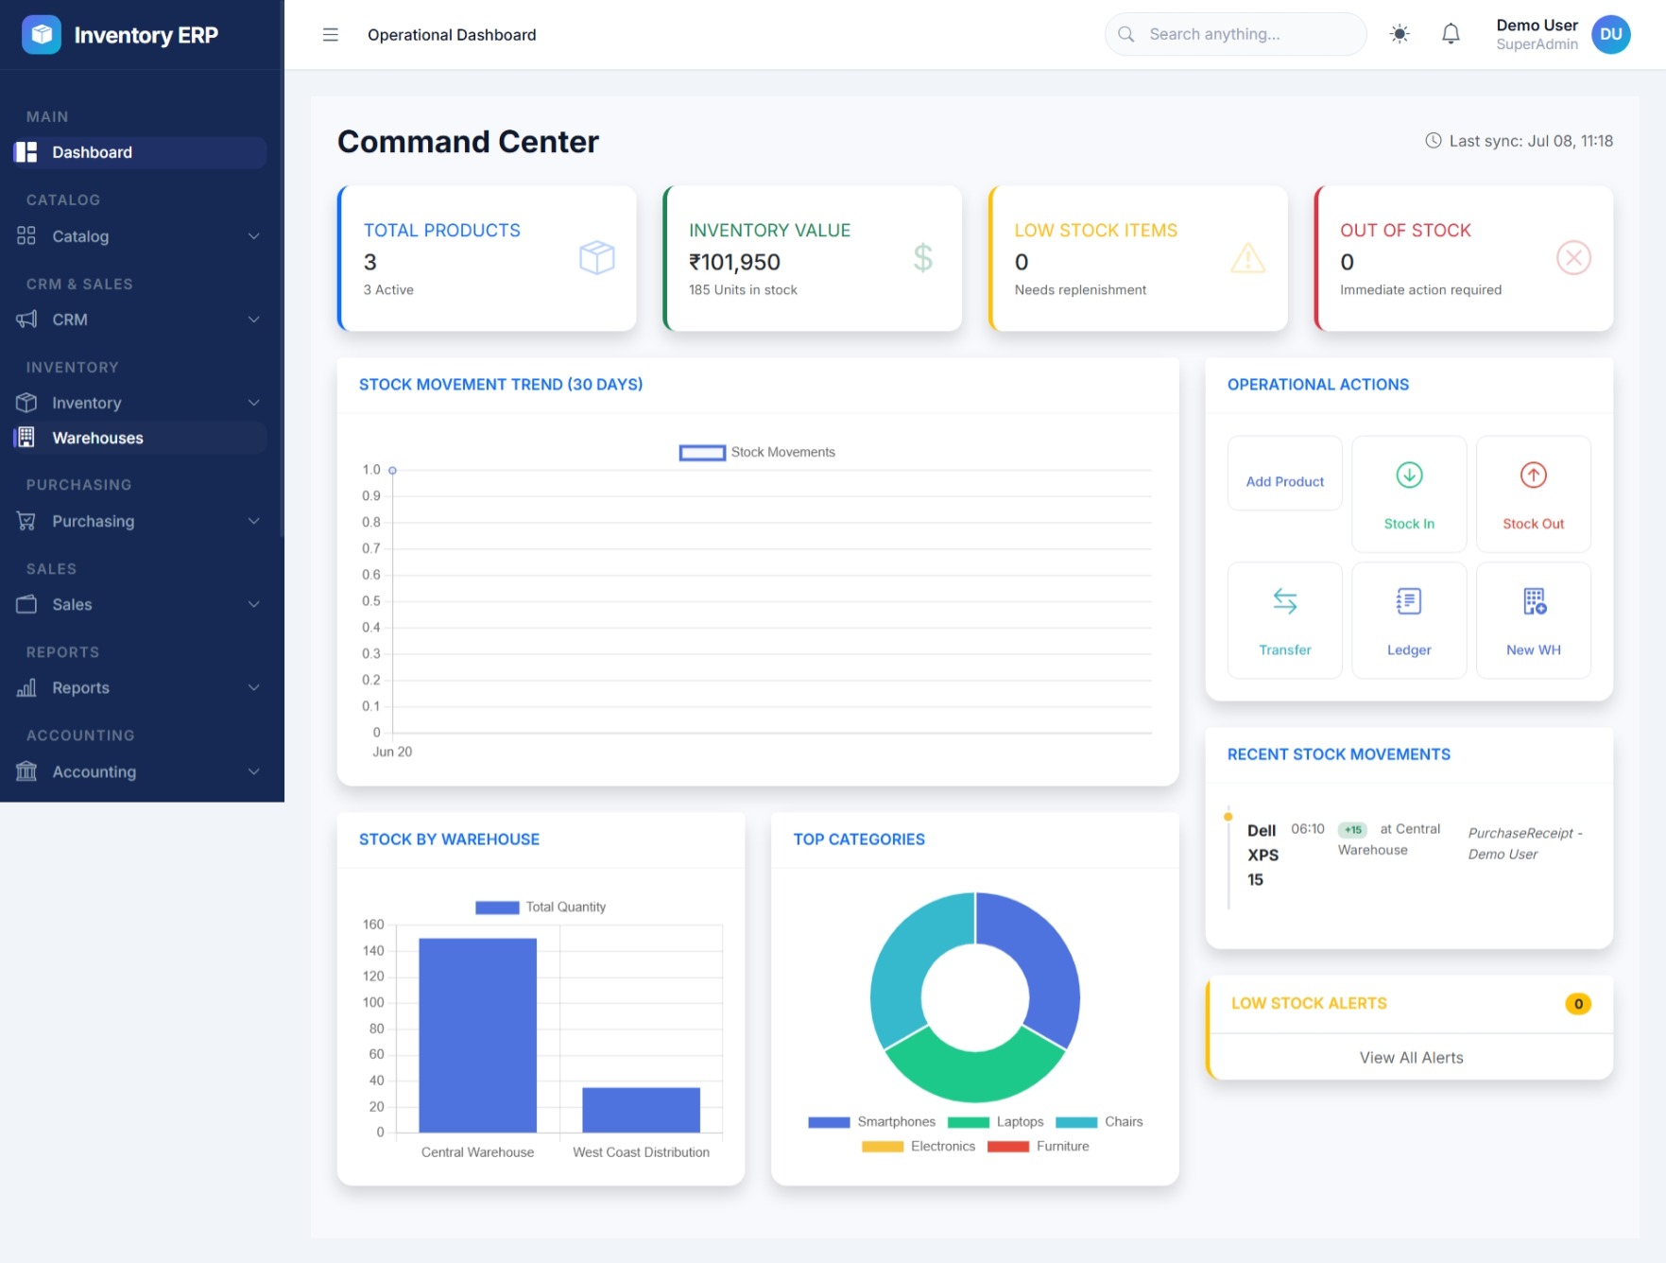Click the Total Products cube icon

(x=597, y=257)
